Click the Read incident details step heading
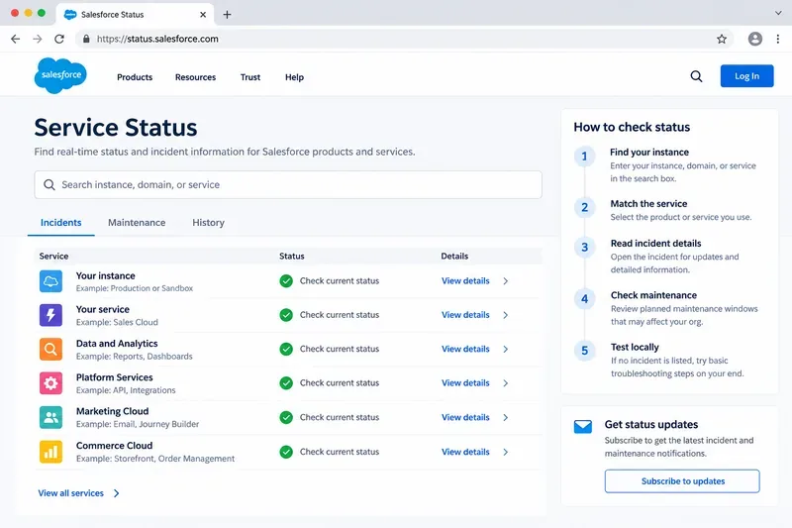Screen dimensions: 792x528 656,244
